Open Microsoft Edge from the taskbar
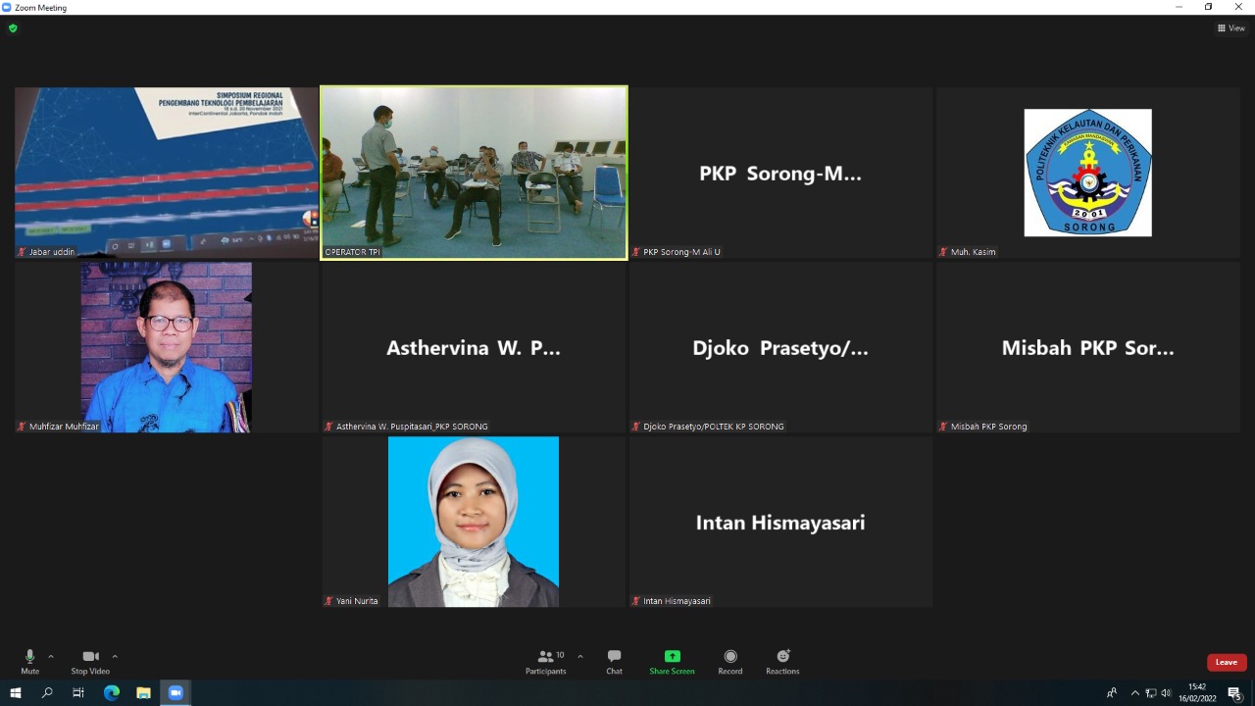The height and width of the screenshot is (706, 1255). pos(112,693)
